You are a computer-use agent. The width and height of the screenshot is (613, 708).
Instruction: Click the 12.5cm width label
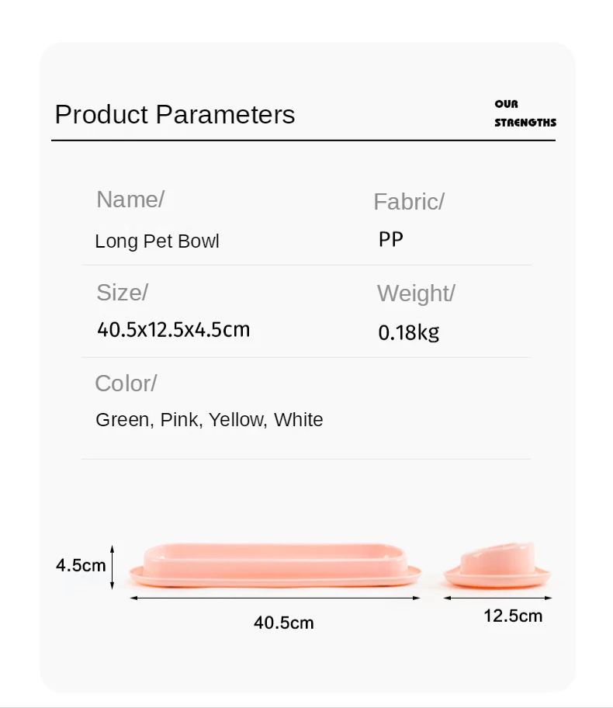click(513, 616)
